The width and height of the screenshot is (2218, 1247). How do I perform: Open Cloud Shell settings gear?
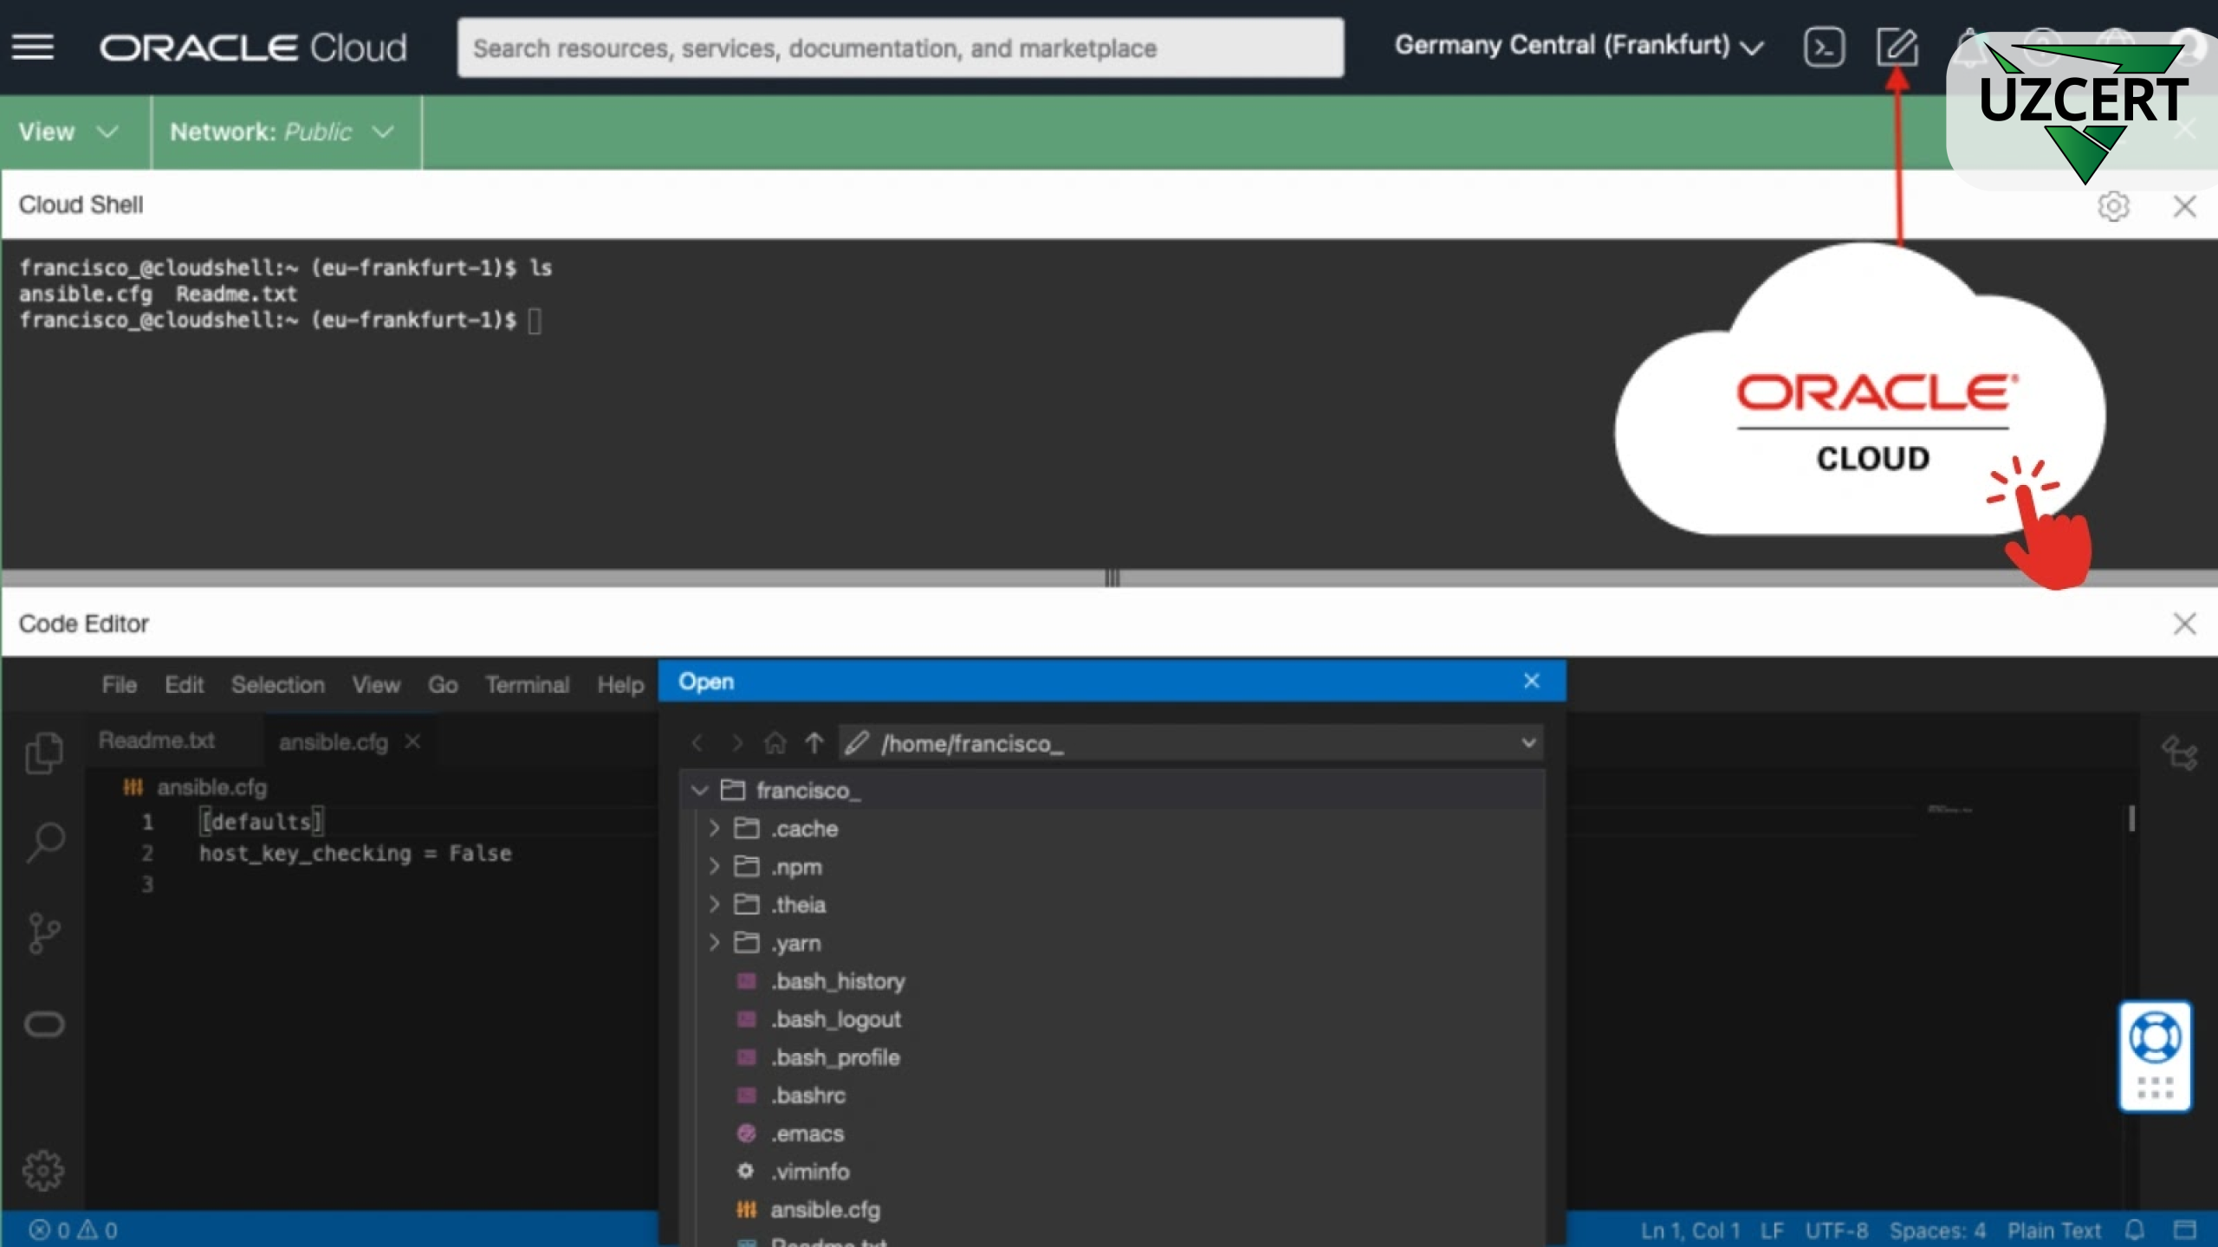(x=2113, y=206)
